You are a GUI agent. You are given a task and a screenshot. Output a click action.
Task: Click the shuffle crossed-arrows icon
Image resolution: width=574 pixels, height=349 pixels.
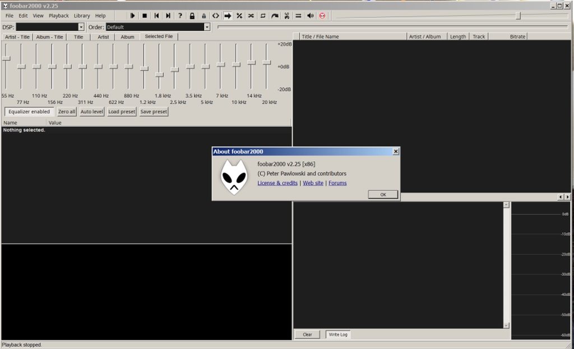pos(251,16)
